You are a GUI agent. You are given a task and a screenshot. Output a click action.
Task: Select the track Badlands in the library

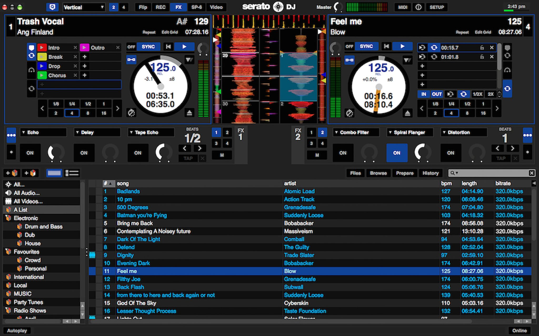pos(128,191)
